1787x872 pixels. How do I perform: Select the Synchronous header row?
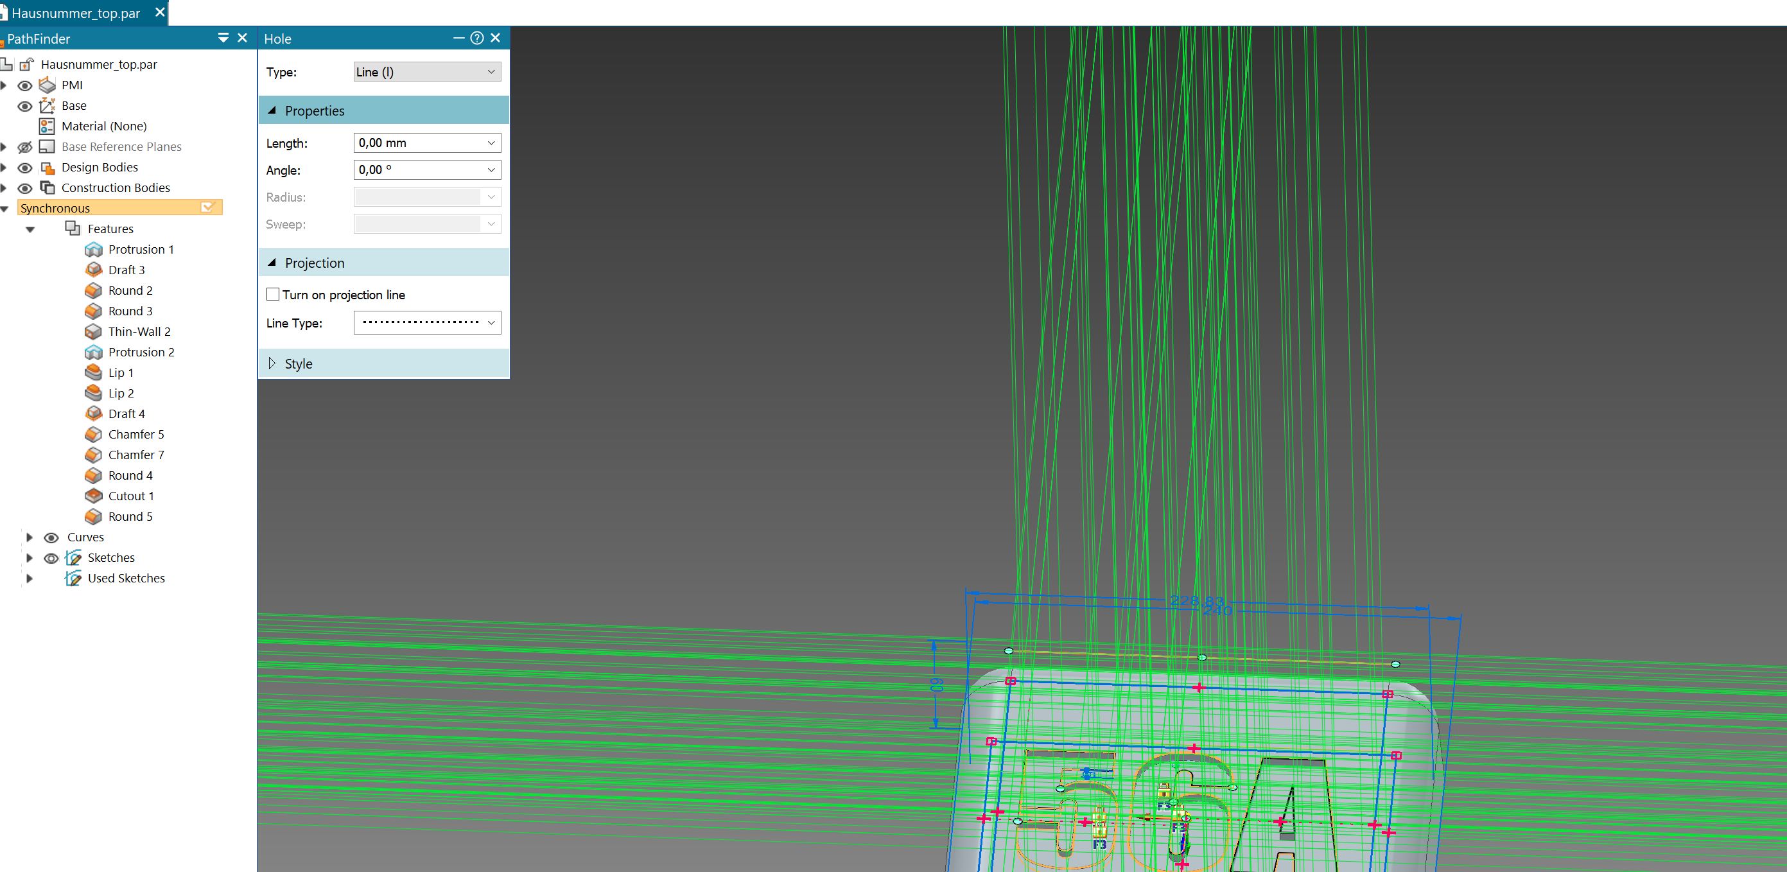[120, 207]
